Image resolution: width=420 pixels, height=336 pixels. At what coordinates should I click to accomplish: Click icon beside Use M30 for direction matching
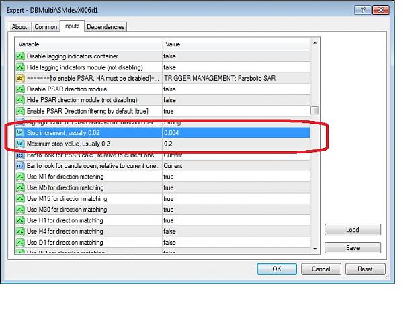(x=20, y=210)
